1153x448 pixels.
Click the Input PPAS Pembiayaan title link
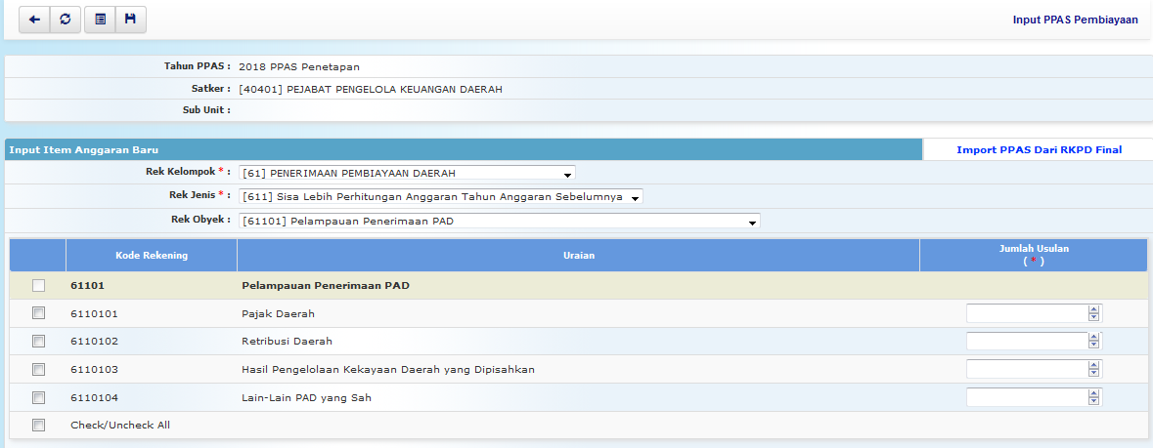click(x=1075, y=20)
